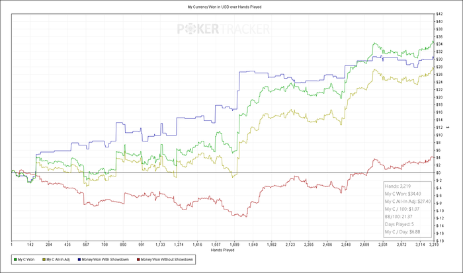Click the 1,133 x-axis tick label
The height and width of the screenshot is (273, 463).
pyautogui.click(x=160, y=245)
